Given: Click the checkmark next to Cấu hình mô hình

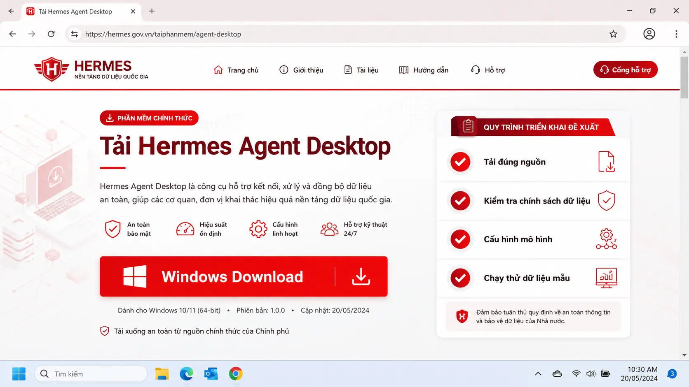Looking at the screenshot, I should click(460, 239).
